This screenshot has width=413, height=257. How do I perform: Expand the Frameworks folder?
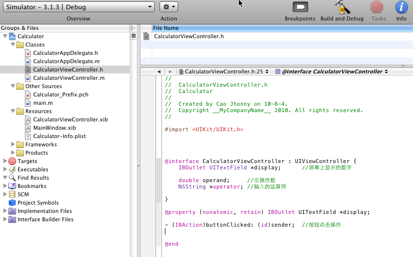[x=13, y=144]
